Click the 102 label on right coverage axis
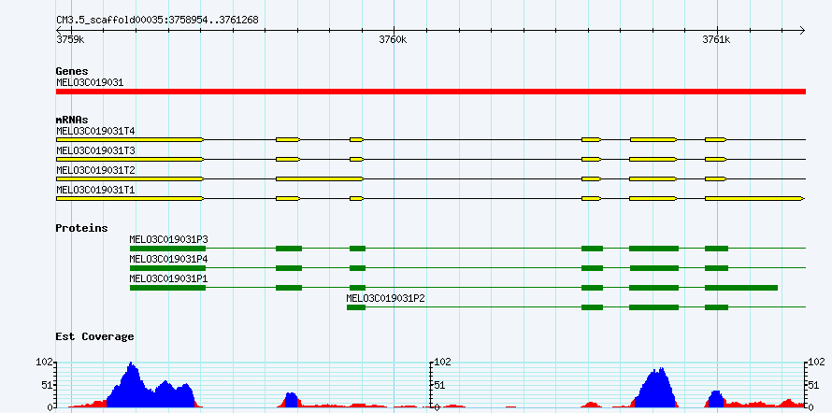Viewport: 832px width, 413px height. [x=818, y=363]
